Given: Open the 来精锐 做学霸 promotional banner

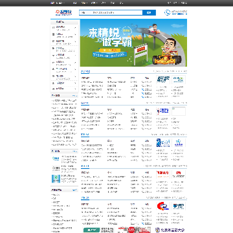Looking at the screenshot, I should pyautogui.click(x=133, y=43).
